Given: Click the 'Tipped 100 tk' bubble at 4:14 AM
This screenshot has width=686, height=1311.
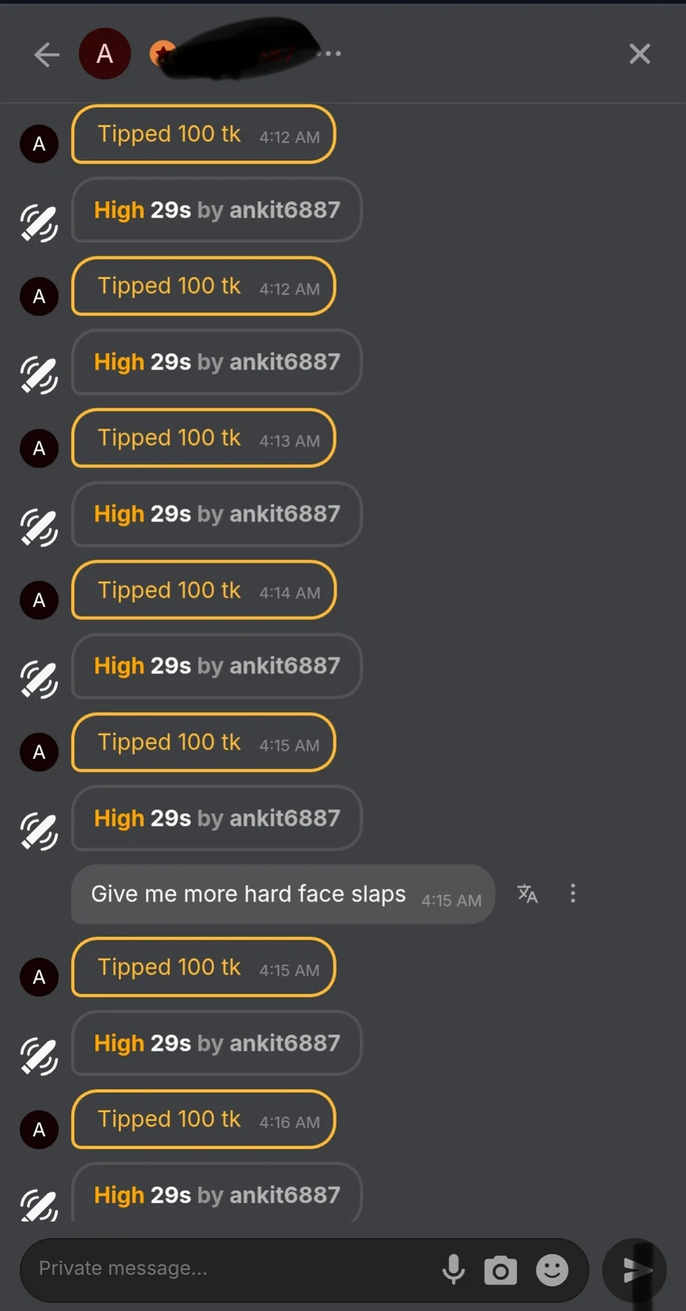Looking at the screenshot, I should (204, 591).
